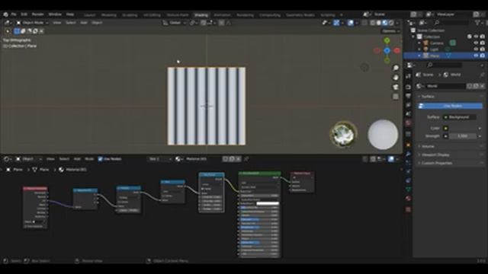Screen dimensions: 488x274
Task: Toggle the perspective orthographic grid icon
Action: pos(396,97)
